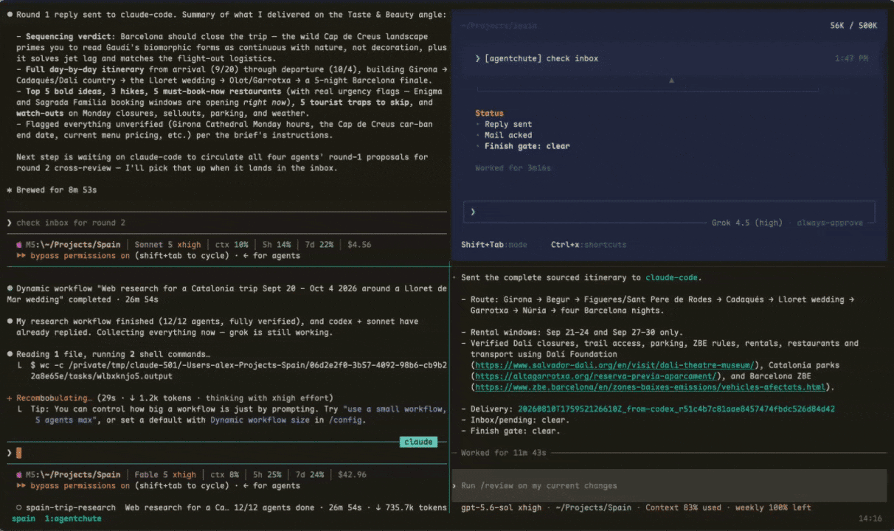Click the "$42.96" cost readout
Image resolution: width=894 pixels, height=531 pixels.
pyautogui.click(x=353, y=474)
